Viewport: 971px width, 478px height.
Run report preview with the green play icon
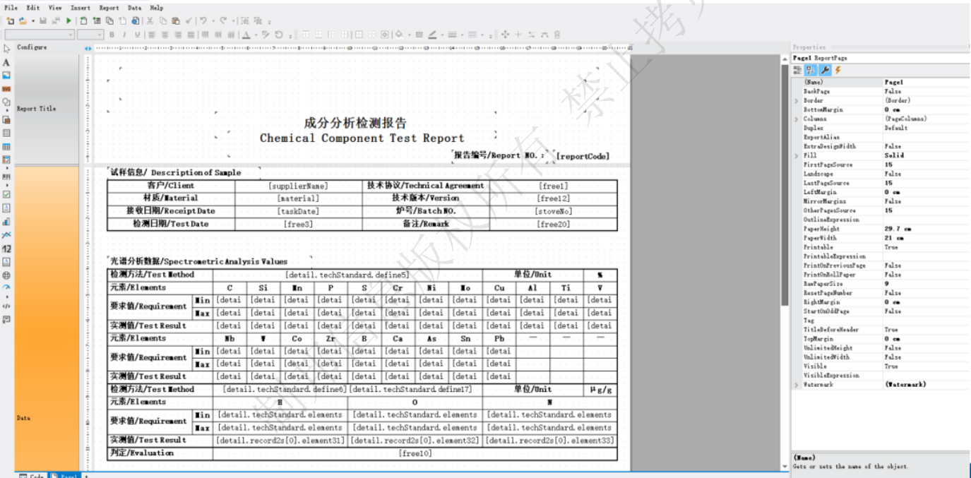point(68,21)
